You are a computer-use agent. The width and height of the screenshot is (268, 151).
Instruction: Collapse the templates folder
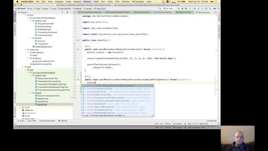[x=28, y=58]
